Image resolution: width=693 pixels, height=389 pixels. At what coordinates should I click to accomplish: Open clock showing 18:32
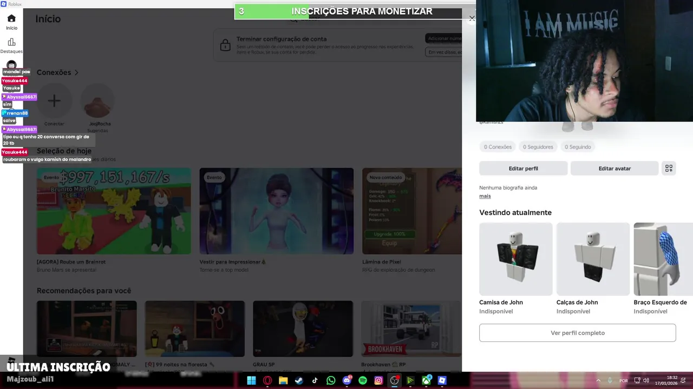(x=666, y=380)
